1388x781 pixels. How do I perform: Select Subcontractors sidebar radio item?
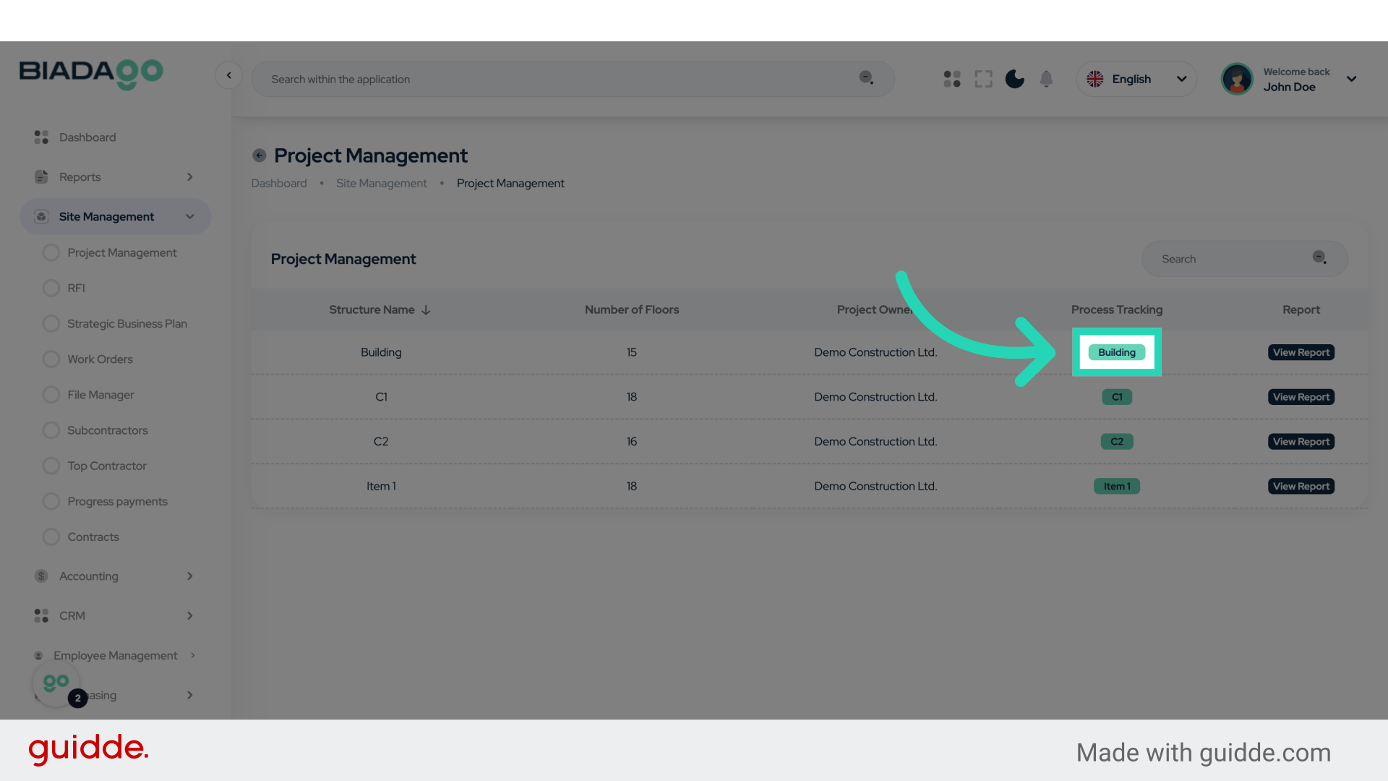pos(107,430)
